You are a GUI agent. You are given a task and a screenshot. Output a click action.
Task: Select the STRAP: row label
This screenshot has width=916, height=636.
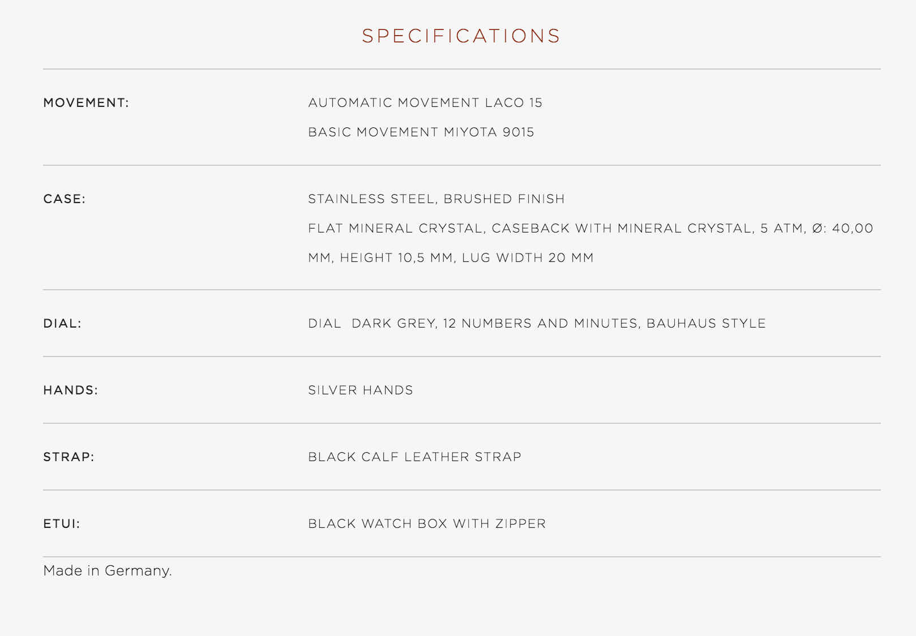(69, 457)
